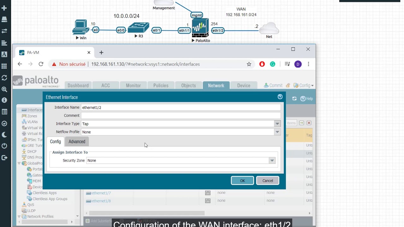Select the R3 switch node
Viewport: 404px width, 227px height.
[x=138, y=28]
